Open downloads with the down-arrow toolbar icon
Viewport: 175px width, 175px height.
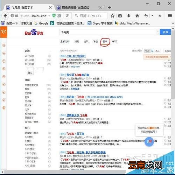pyautogui.click(x=128, y=16)
